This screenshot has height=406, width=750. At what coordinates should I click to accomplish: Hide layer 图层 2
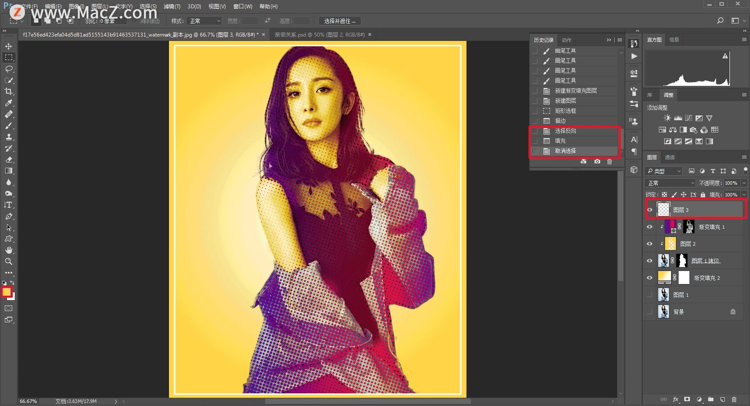[649, 244]
